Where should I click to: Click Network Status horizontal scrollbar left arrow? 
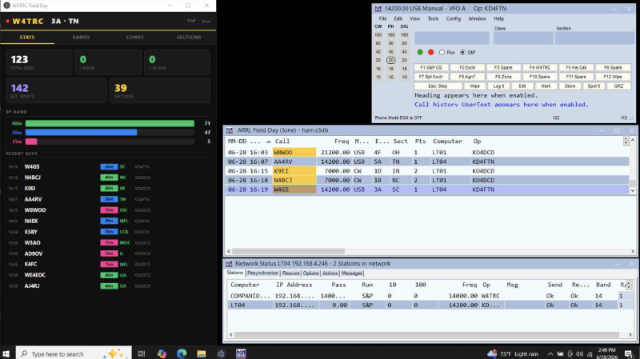(231, 335)
